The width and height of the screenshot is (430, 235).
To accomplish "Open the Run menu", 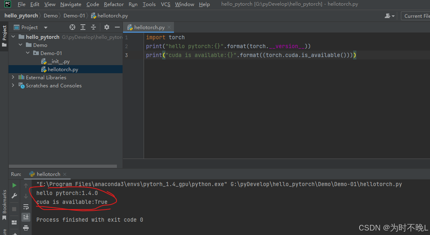I will pyautogui.click(x=133, y=4).
